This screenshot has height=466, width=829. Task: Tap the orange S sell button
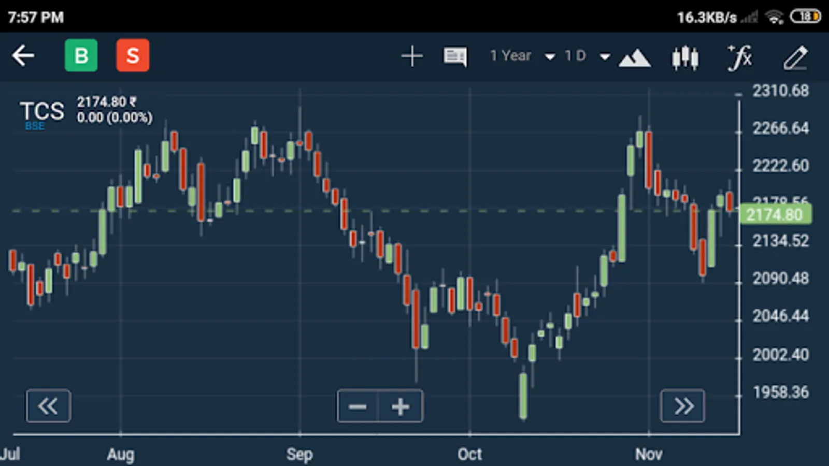click(x=133, y=55)
